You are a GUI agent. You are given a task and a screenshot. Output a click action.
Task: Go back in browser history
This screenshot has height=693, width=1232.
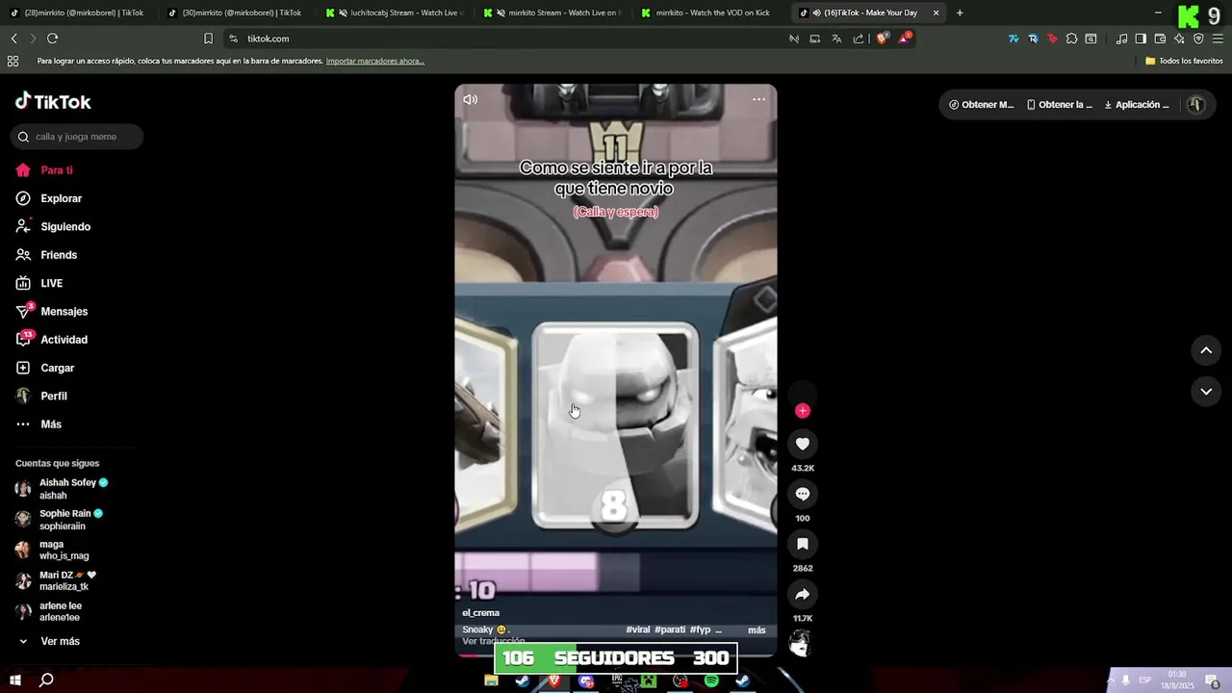click(13, 38)
